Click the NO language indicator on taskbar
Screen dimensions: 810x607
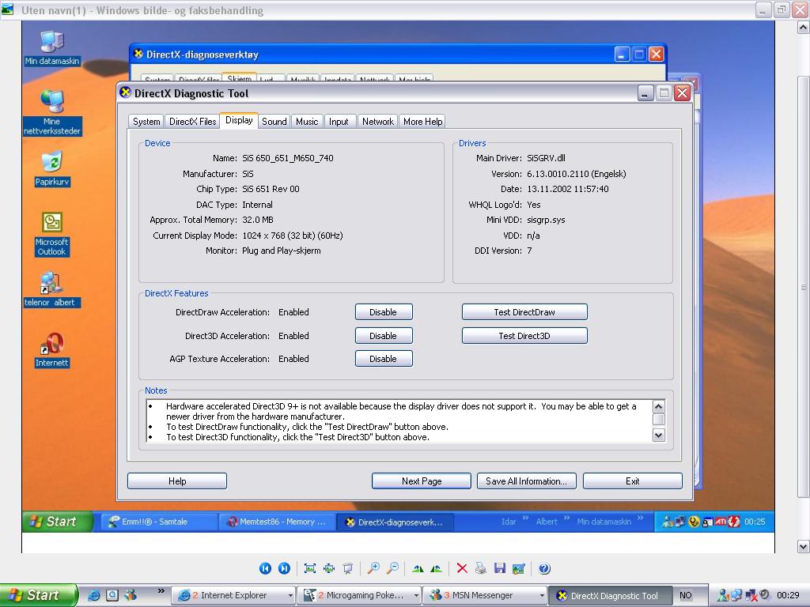tap(686, 595)
